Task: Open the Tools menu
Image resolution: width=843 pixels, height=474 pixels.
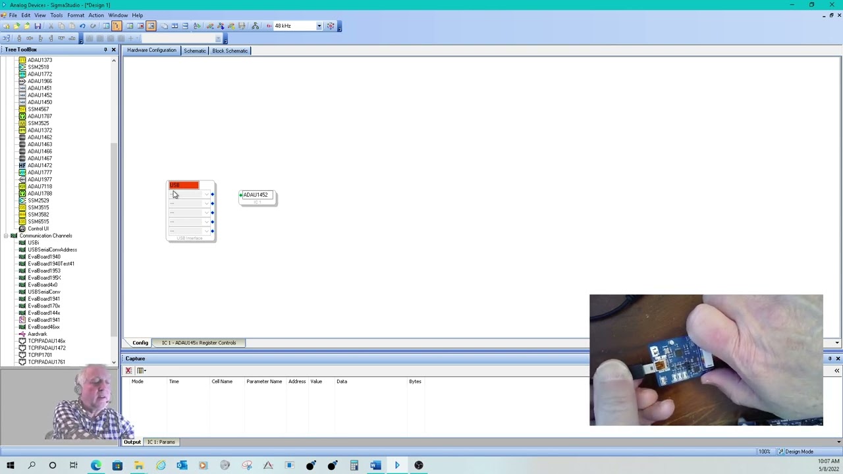Action: tap(57, 15)
